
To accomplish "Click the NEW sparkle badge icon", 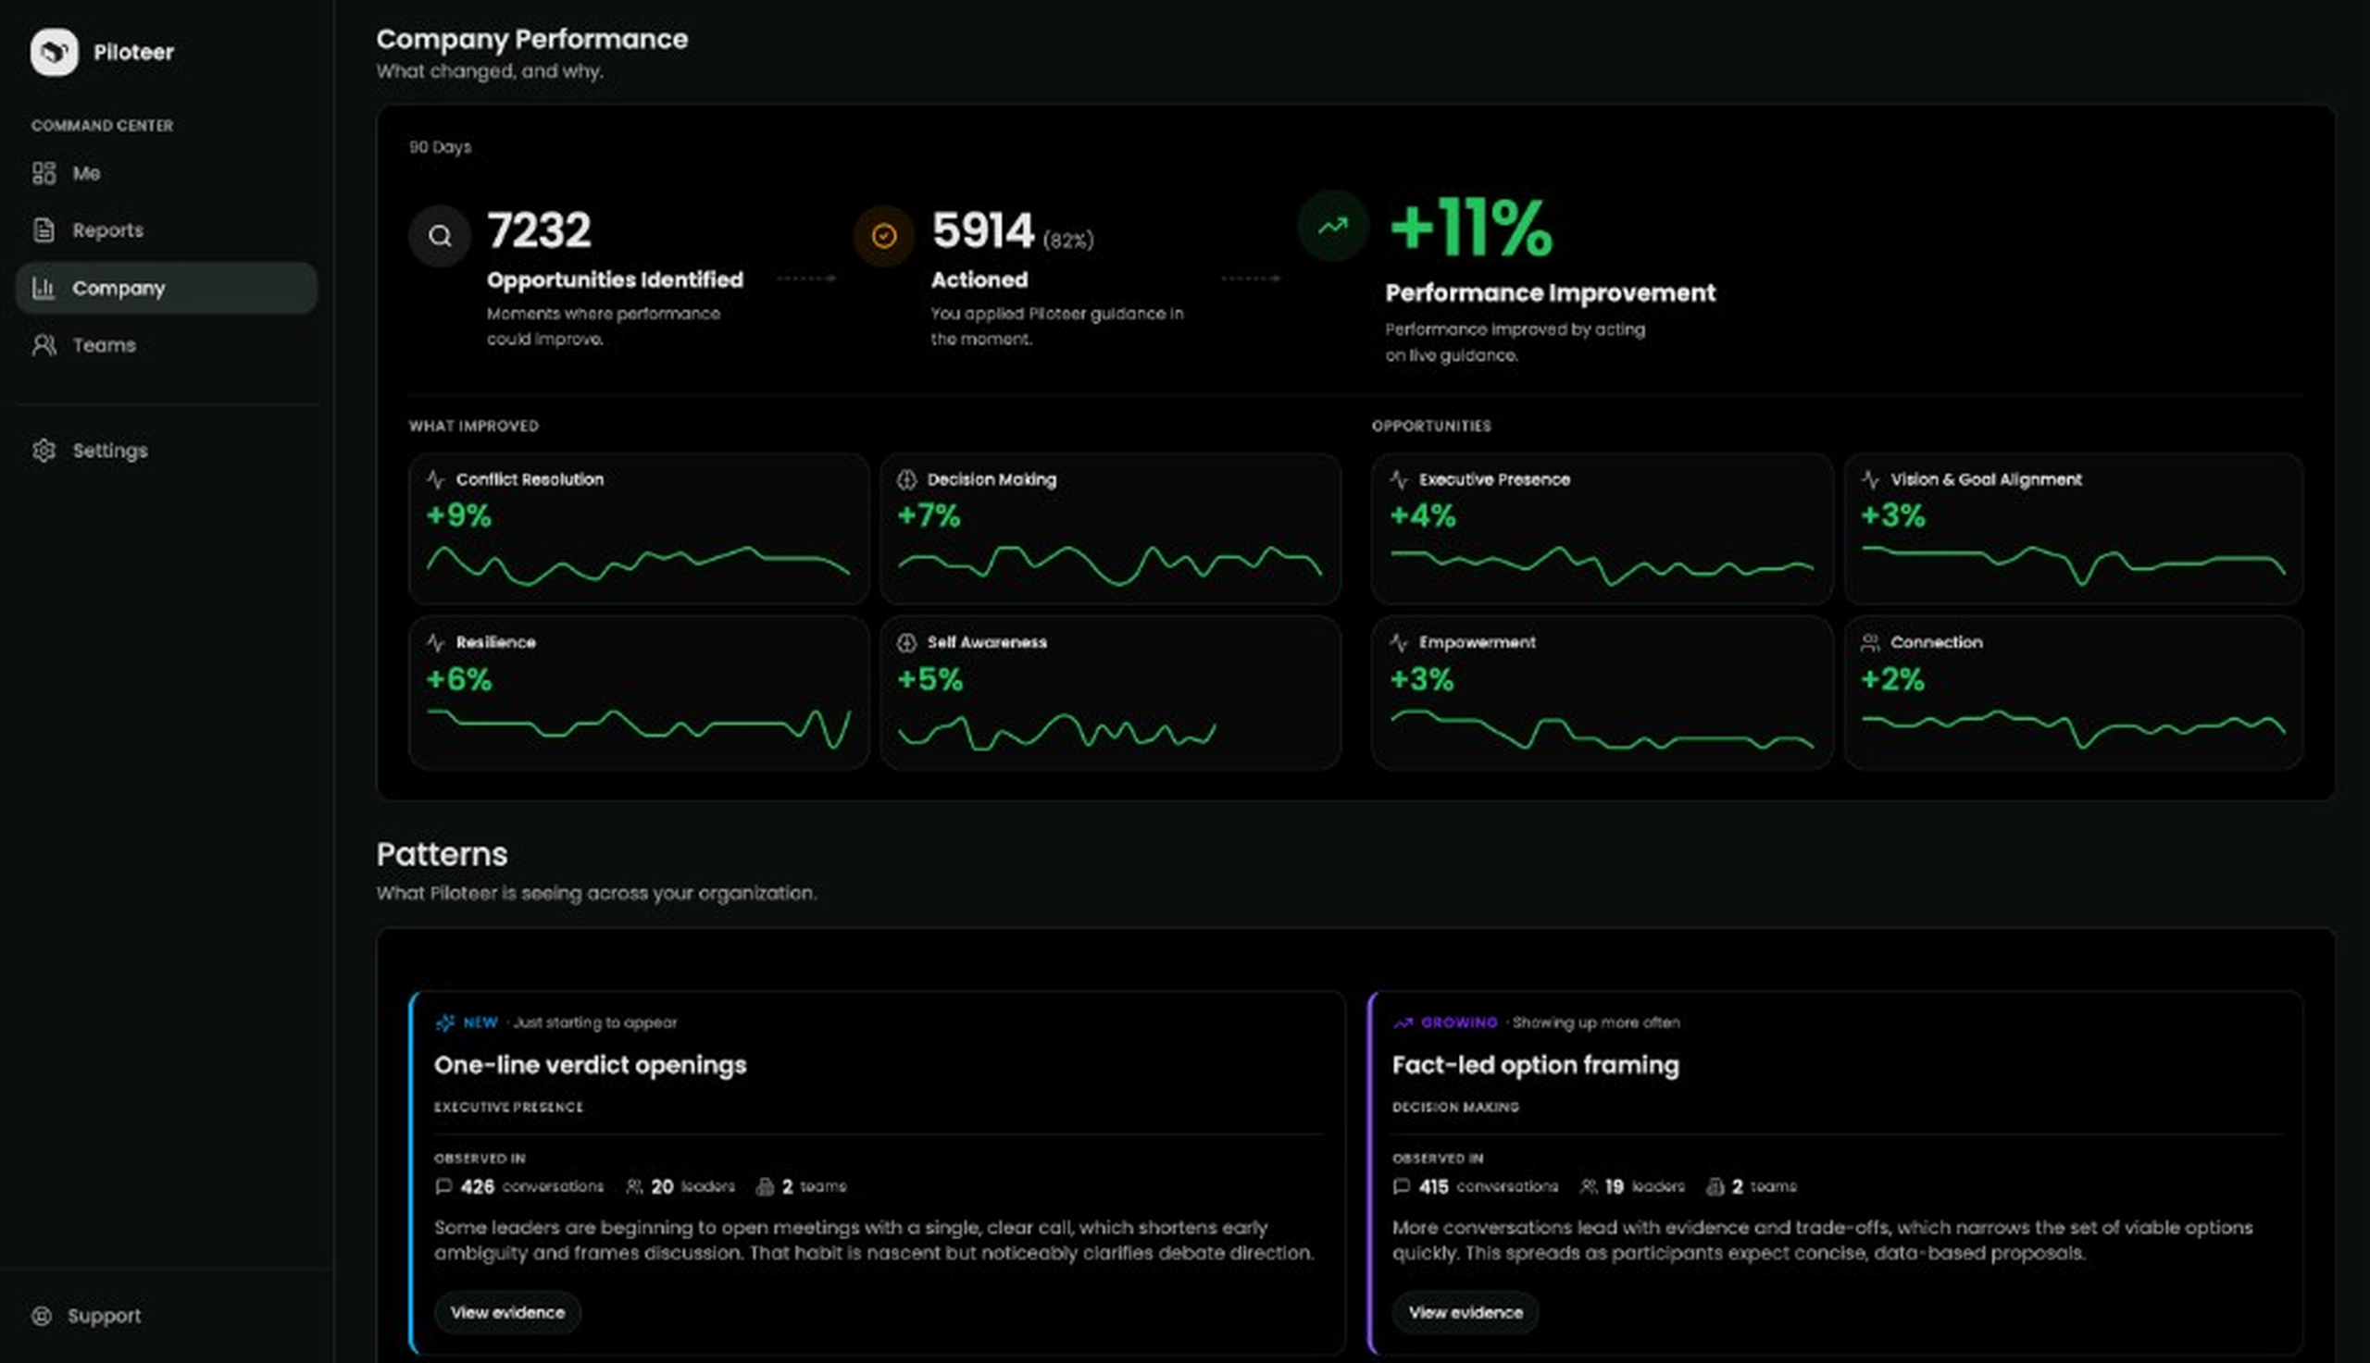I will point(444,1022).
